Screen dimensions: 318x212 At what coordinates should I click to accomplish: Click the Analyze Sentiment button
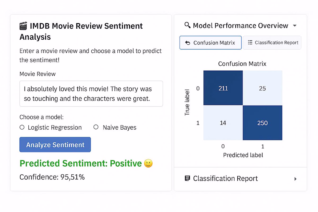(55, 145)
